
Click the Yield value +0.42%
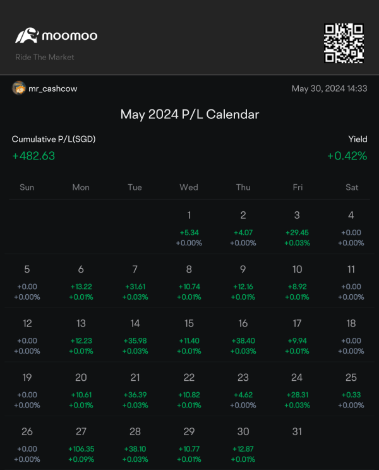click(347, 156)
